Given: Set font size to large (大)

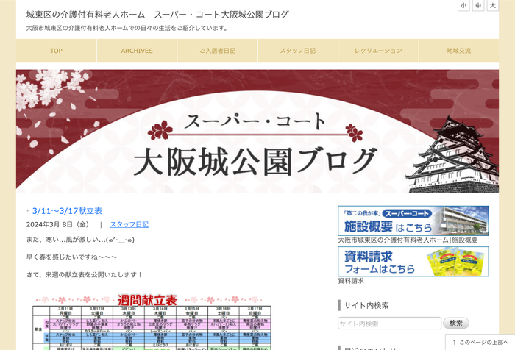Looking at the screenshot, I should 492,6.
